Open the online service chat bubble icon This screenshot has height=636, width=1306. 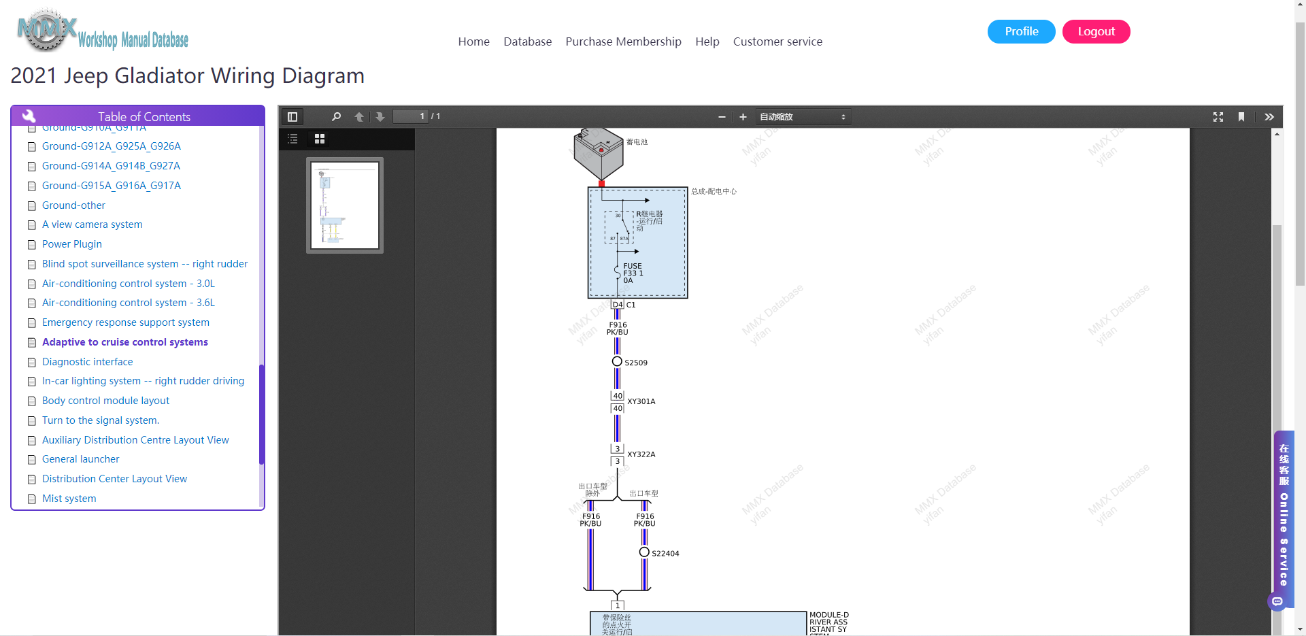[x=1277, y=601]
